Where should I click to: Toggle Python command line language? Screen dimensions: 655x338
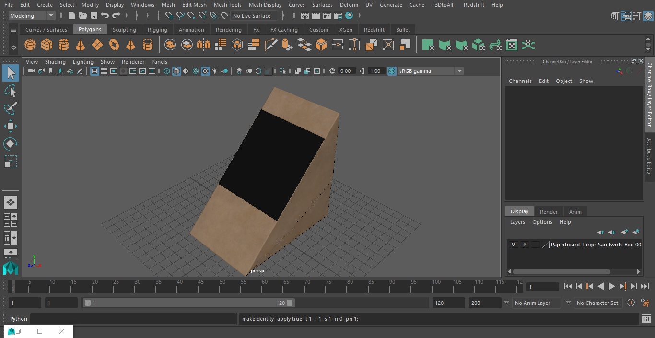coord(19,319)
